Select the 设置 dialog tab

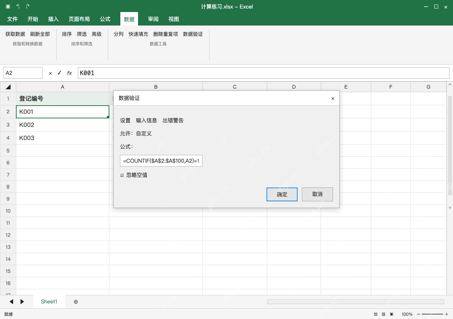125,121
